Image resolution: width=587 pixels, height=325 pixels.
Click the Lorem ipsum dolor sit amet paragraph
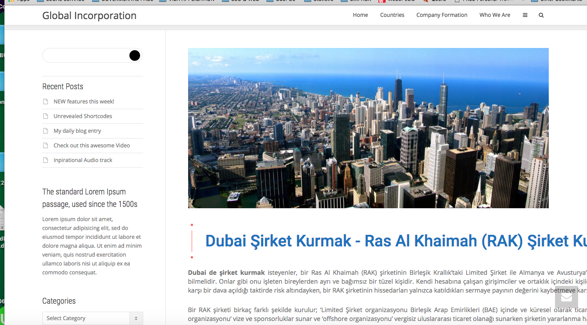click(x=92, y=246)
